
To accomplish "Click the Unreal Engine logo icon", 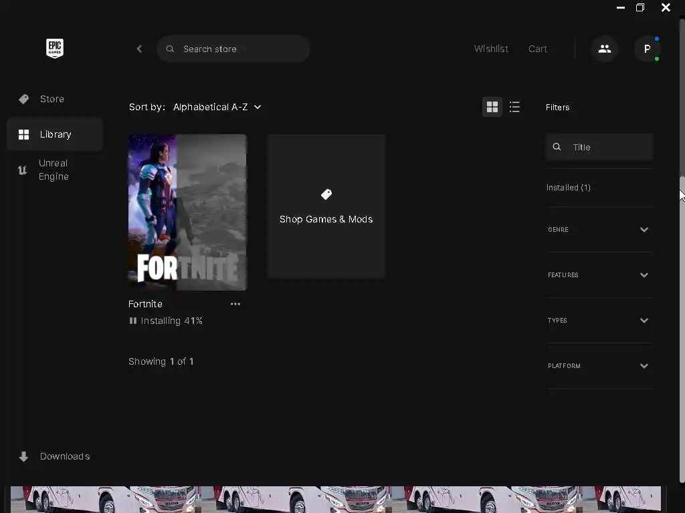I will pos(22,170).
